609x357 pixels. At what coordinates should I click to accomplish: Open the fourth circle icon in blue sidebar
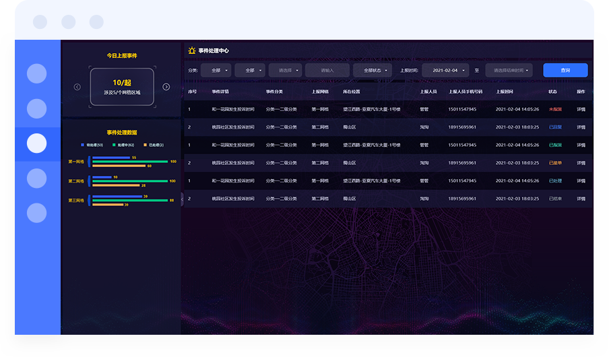pos(36,178)
